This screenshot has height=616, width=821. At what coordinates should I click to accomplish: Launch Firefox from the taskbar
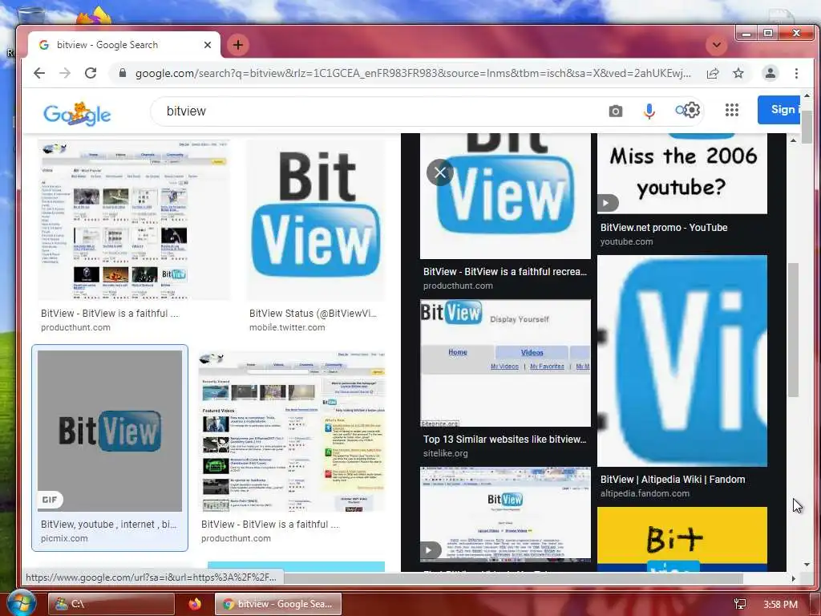tap(195, 604)
